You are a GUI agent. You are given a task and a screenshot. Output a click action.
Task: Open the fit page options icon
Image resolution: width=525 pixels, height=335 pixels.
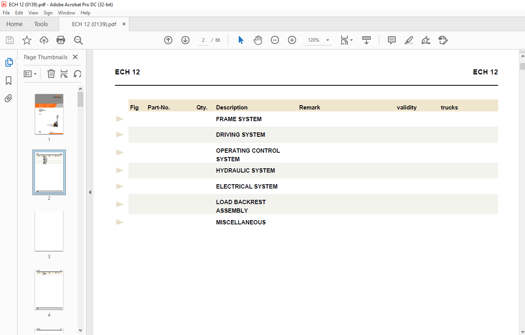(344, 40)
